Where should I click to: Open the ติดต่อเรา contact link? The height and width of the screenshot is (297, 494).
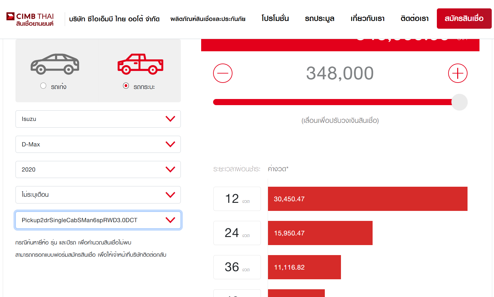[415, 19]
